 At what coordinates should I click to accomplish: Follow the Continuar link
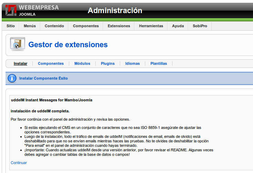click(x=19, y=163)
